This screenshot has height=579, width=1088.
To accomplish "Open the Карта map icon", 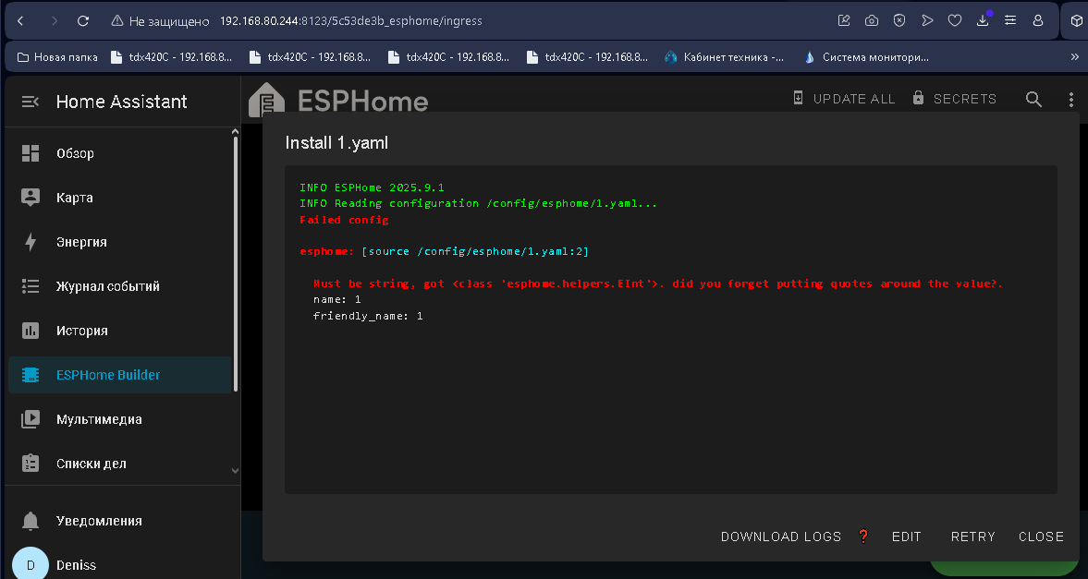I will click(31, 198).
